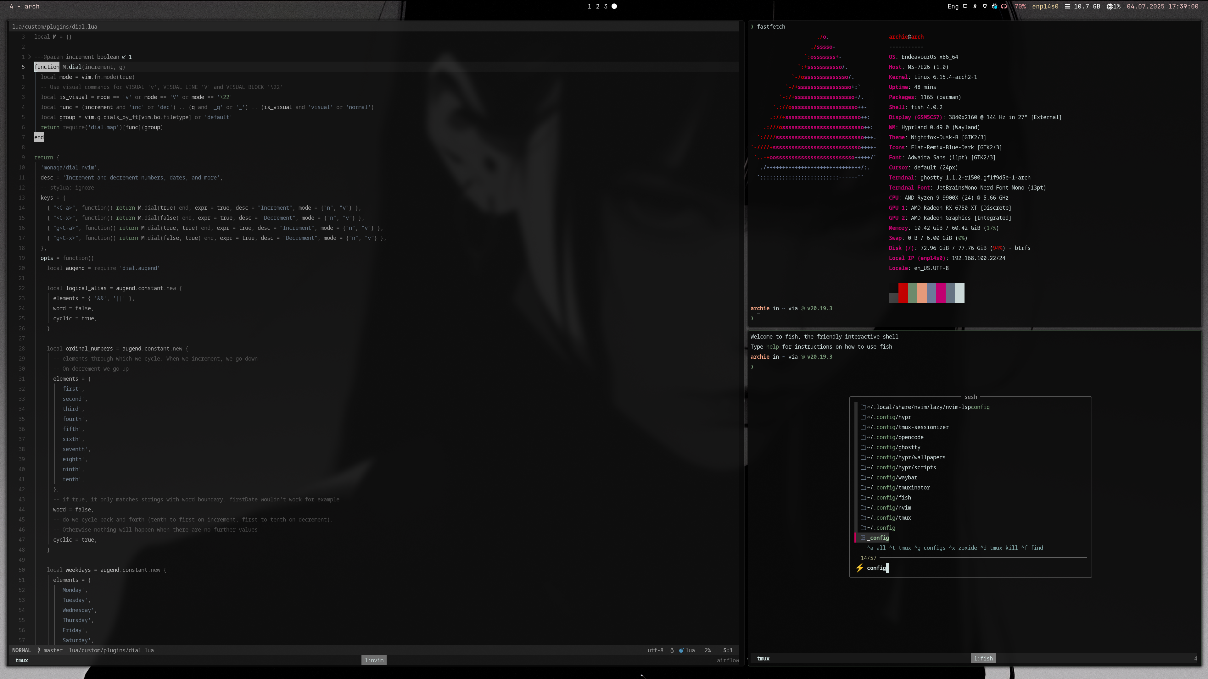Select the 1:fish tmux window tab
This screenshot has width=1208, height=679.
click(983, 658)
